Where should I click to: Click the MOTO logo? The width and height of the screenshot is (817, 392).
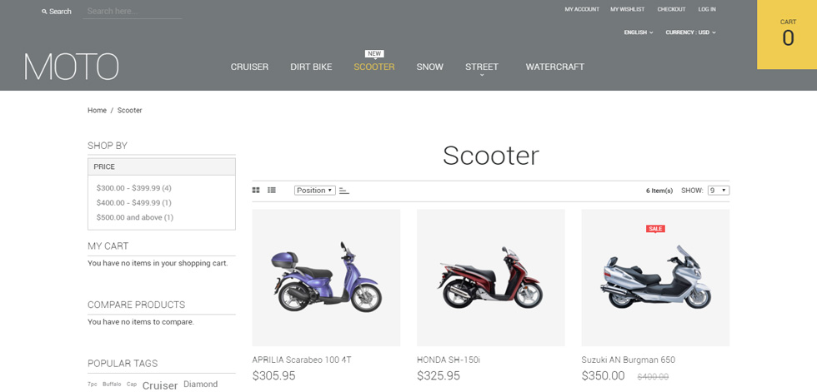(x=72, y=67)
